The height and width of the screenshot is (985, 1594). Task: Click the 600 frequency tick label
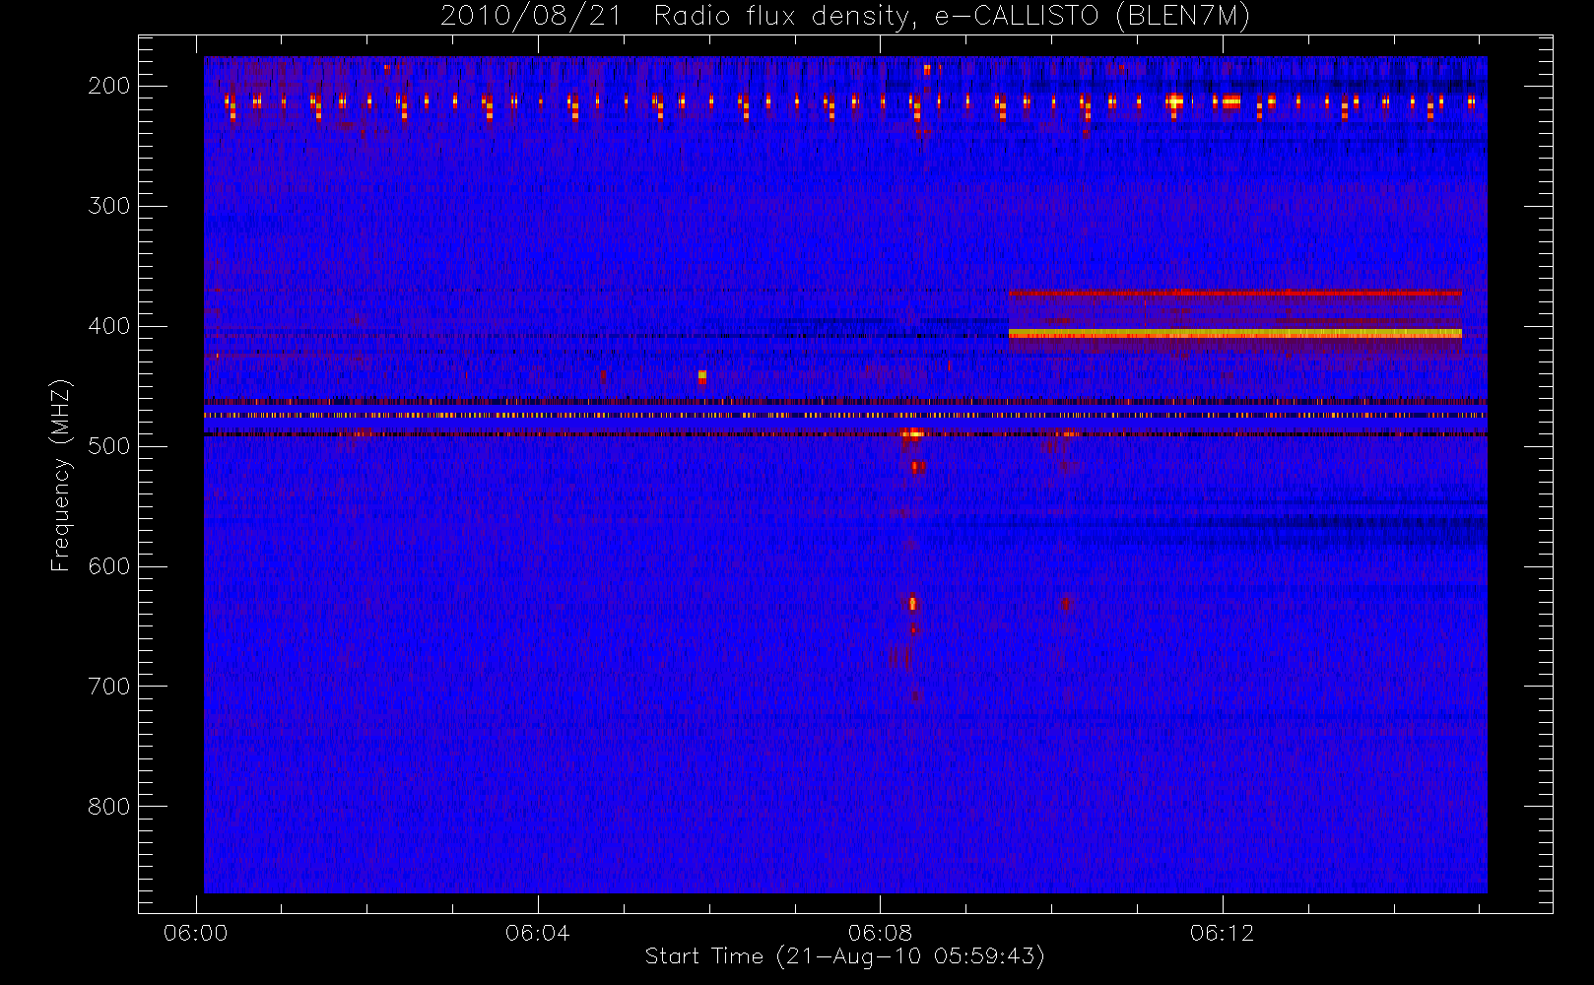coord(108,566)
